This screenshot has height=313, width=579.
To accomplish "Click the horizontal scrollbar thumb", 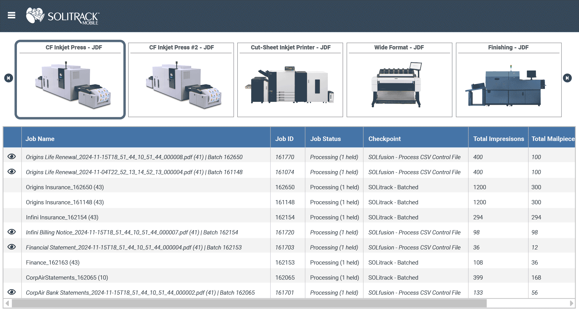I will pos(249,303).
